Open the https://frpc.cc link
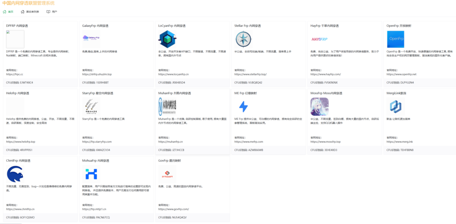 click(15, 74)
